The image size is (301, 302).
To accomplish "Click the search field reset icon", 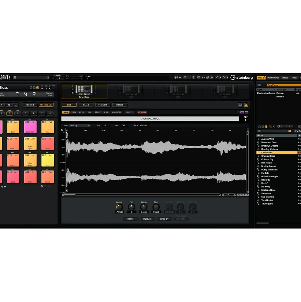I will click(x=259, y=131).
